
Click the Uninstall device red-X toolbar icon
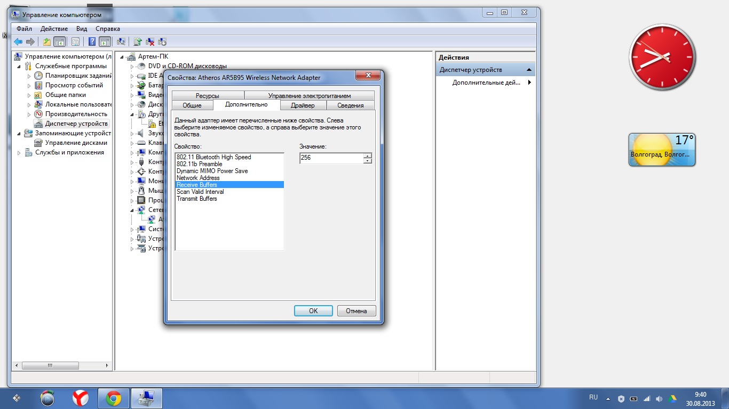[x=150, y=42]
